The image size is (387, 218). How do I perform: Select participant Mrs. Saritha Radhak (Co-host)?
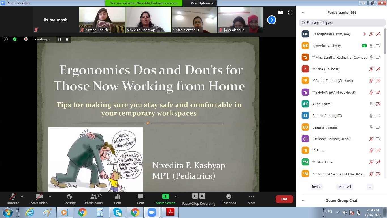341,57
